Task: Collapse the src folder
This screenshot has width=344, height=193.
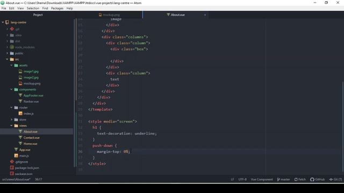Action: (x=7, y=59)
